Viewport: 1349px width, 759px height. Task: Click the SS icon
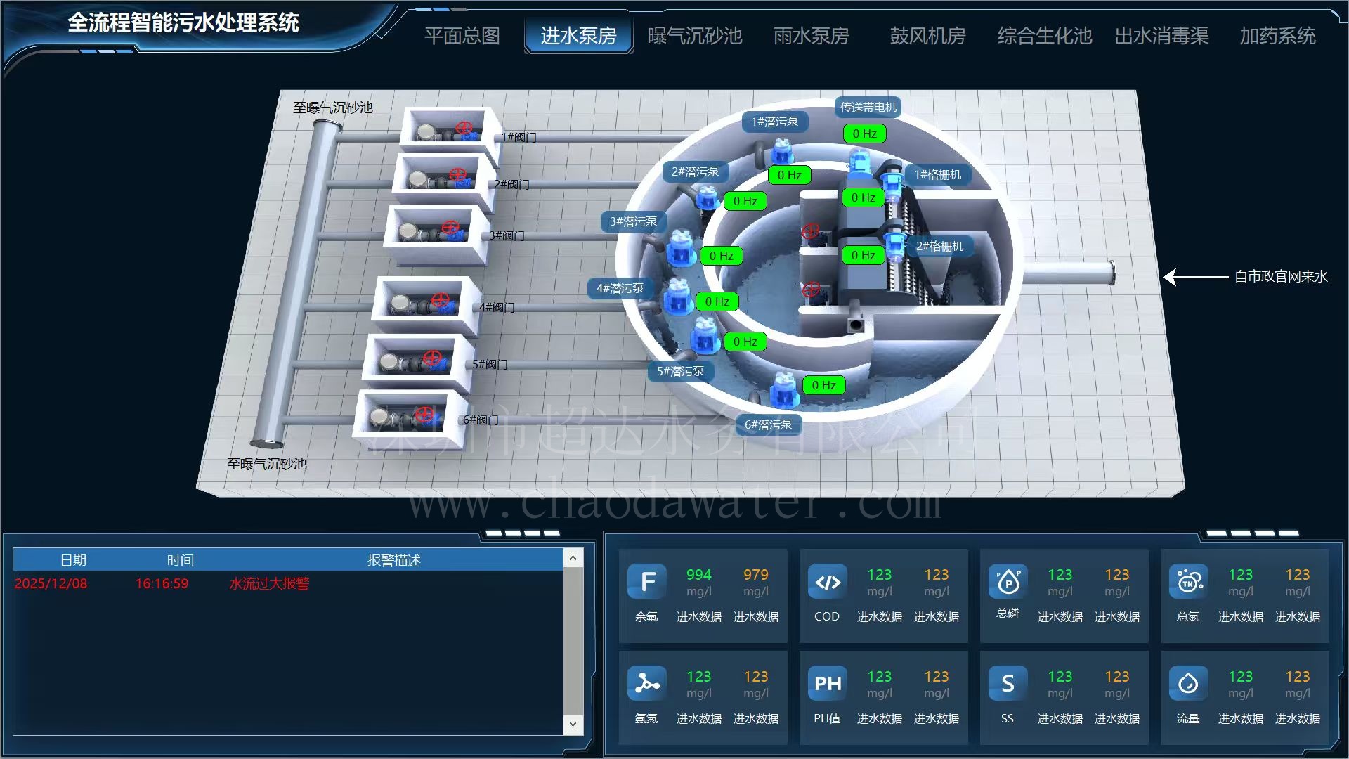click(1008, 683)
